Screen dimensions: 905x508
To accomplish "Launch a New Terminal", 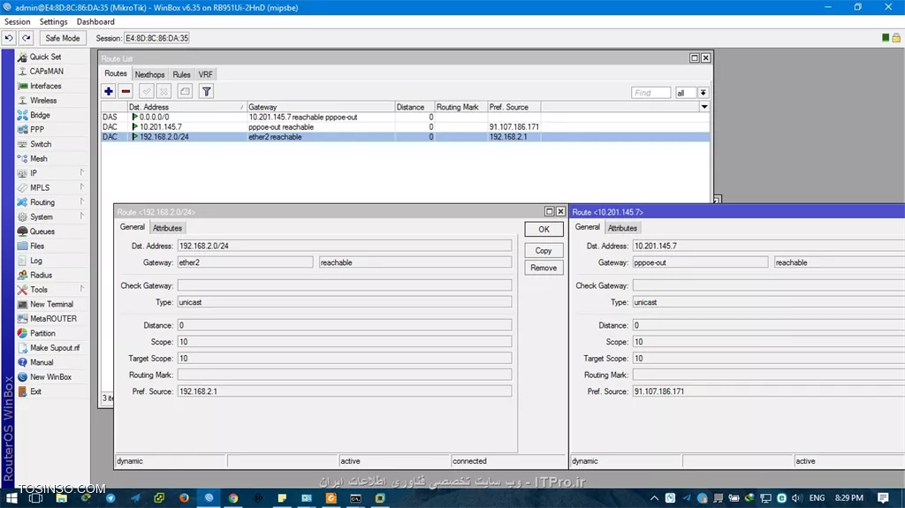I will [51, 304].
